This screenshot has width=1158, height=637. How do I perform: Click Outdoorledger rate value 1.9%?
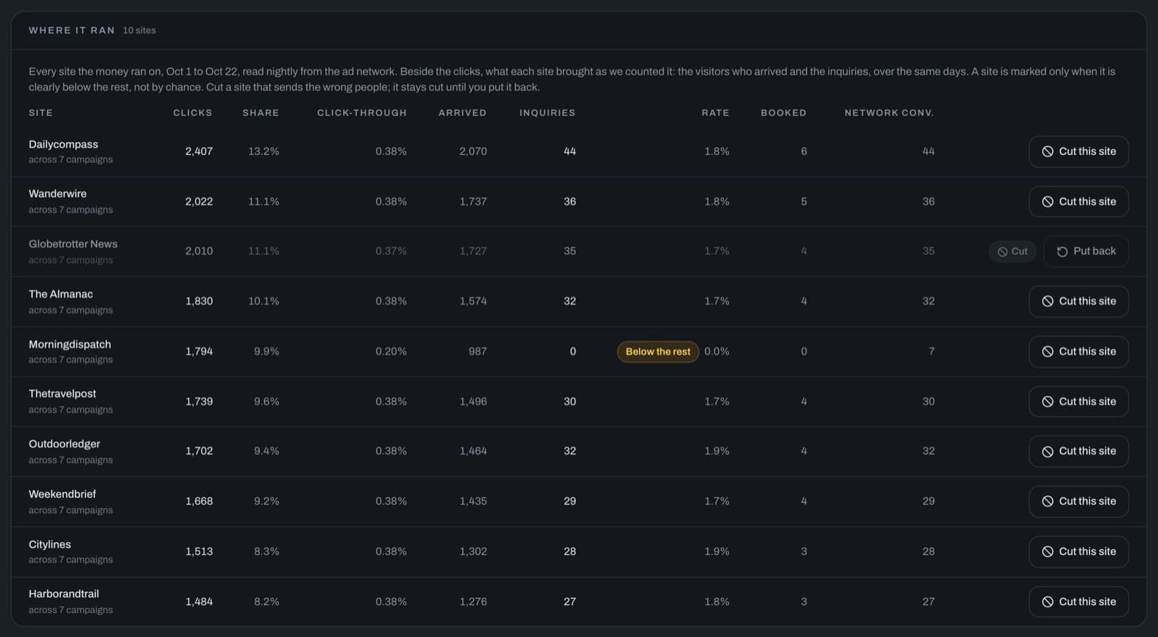tap(717, 451)
